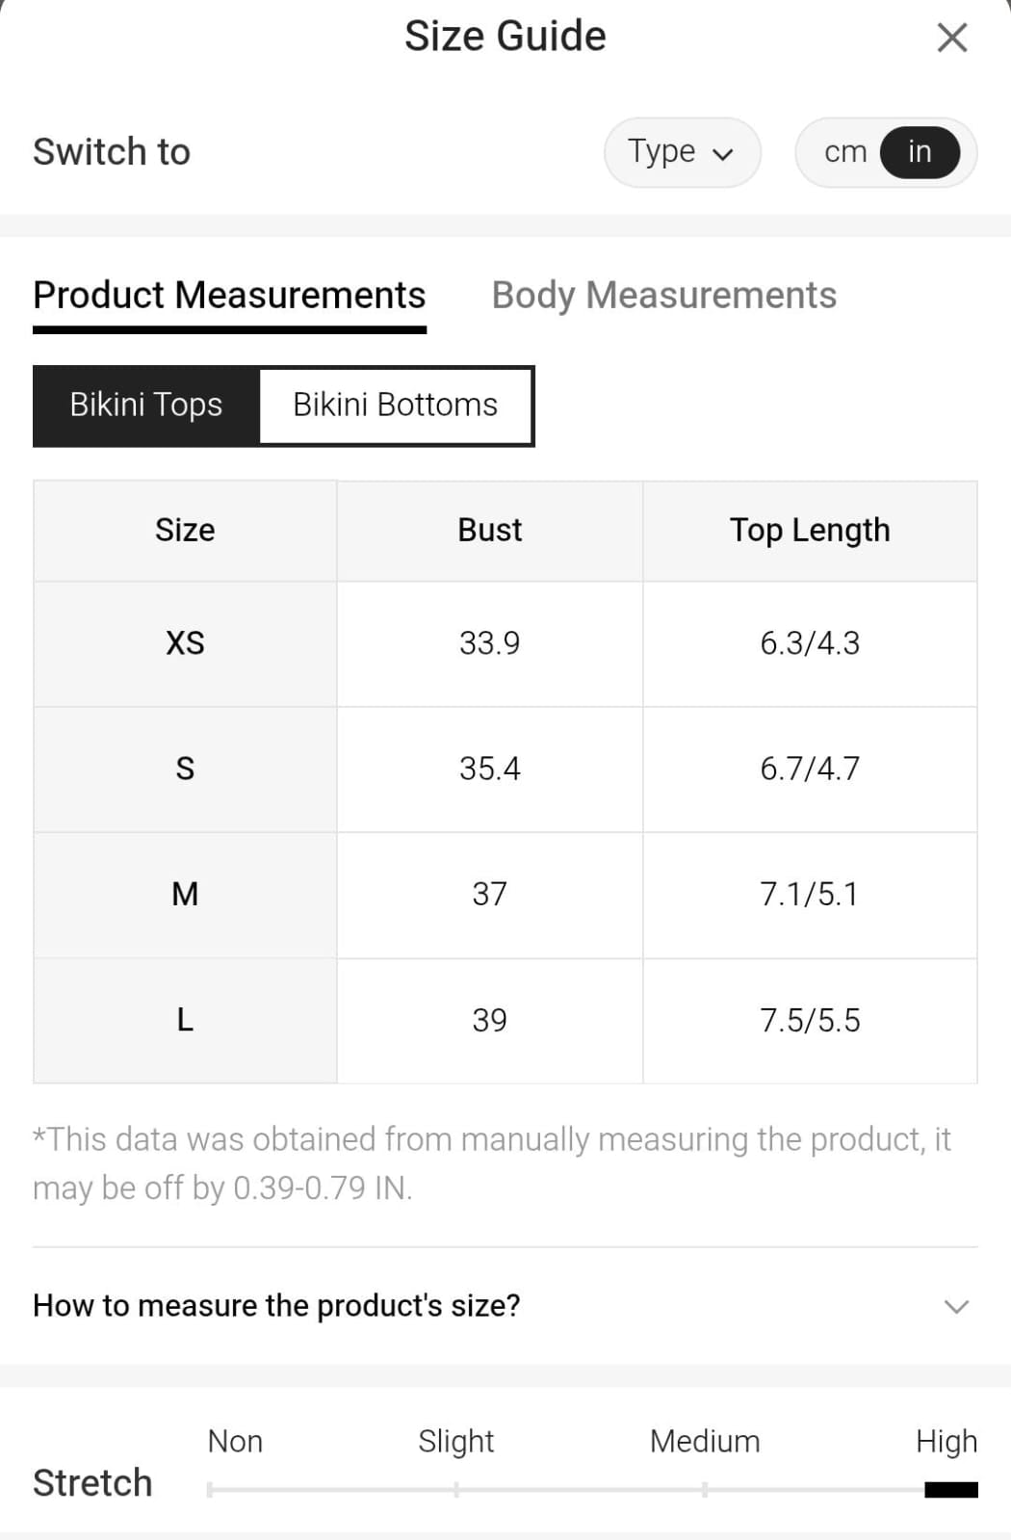
Task: Open the Type dropdown
Action: point(682,152)
